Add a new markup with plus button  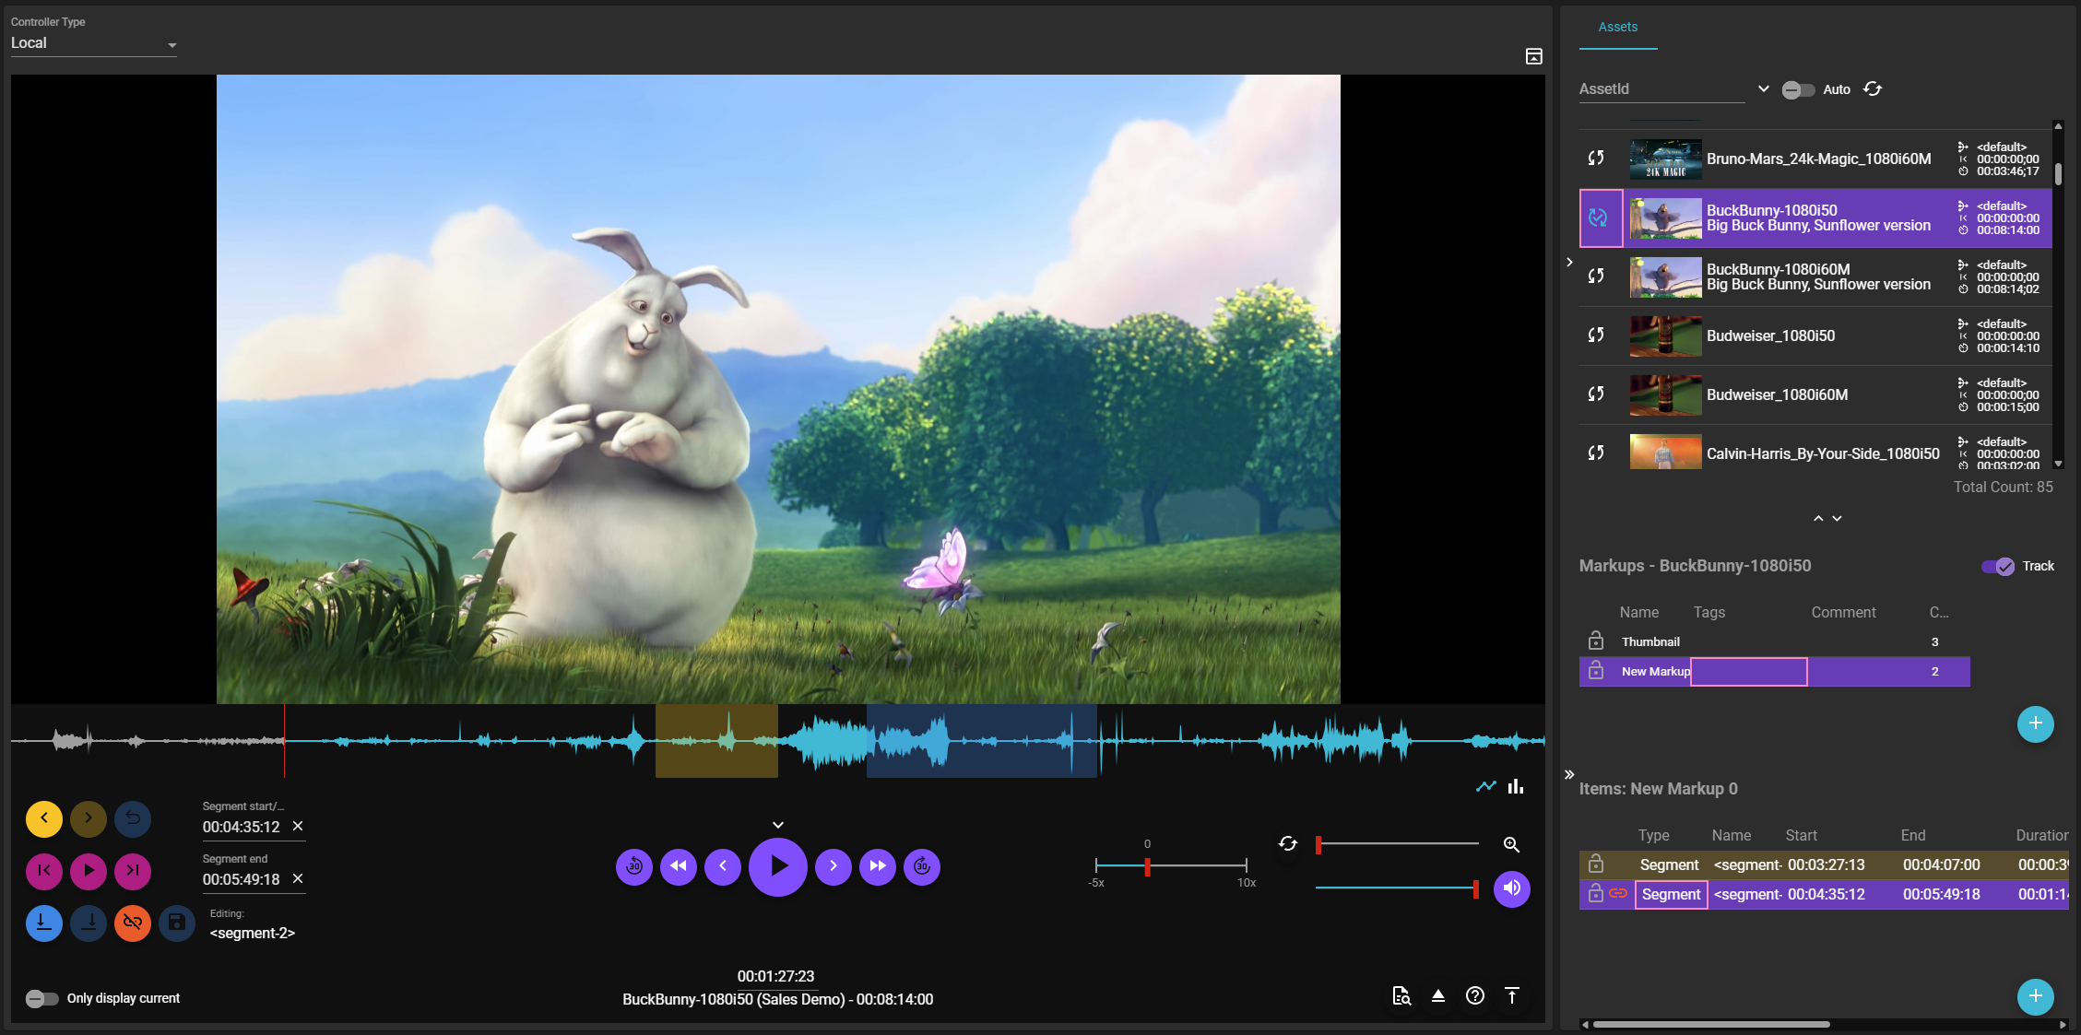pyautogui.click(x=2035, y=723)
